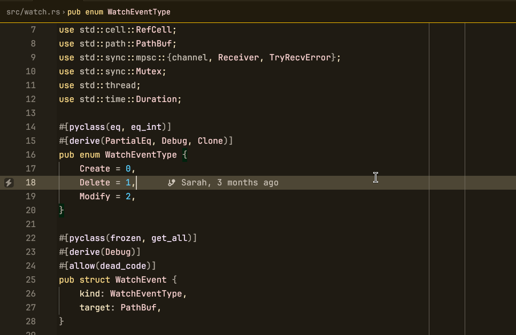Image resolution: width=516 pixels, height=335 pixels.
Task: Place cursor on 'WatchEvent' struct name line 25
Action: point(141,279)
